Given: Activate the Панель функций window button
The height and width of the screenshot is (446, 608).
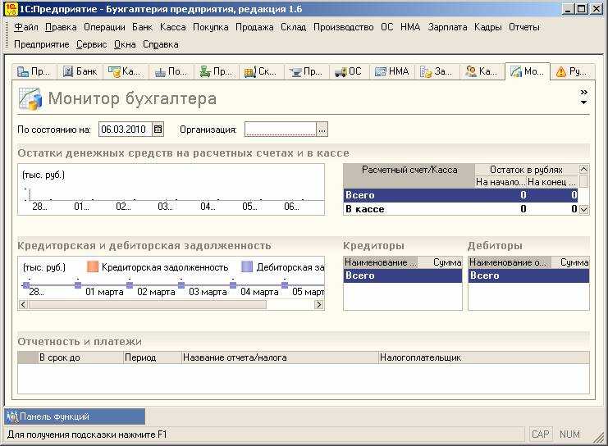Looking at the screenshot, I should click(75, 416).
